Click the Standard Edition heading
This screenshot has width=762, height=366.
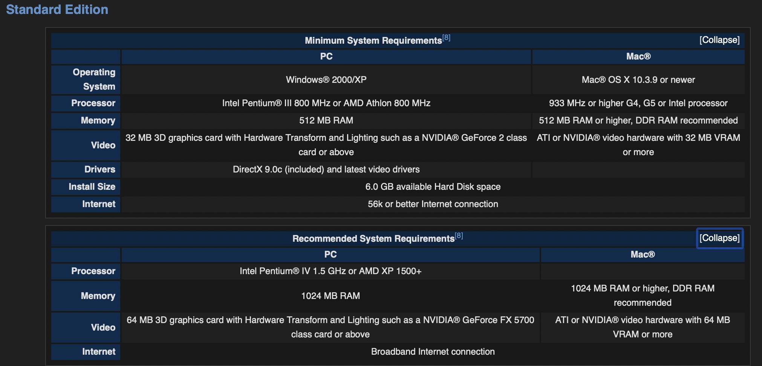click(57, 9)
